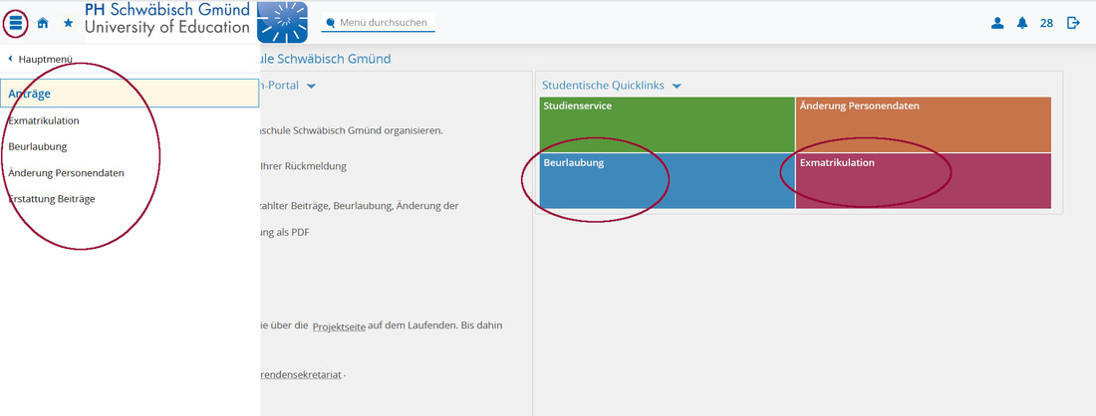
Task: Open the green Studienservice quicklink tile
Action: coord(667,124)
